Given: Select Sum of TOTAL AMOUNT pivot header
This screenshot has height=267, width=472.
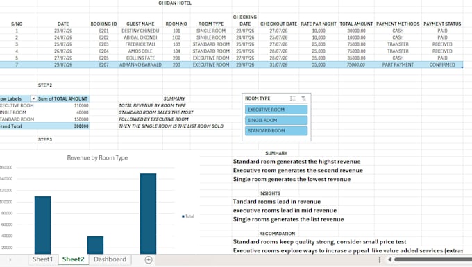Looking at the screenshot, I should (x=63, y=98).
